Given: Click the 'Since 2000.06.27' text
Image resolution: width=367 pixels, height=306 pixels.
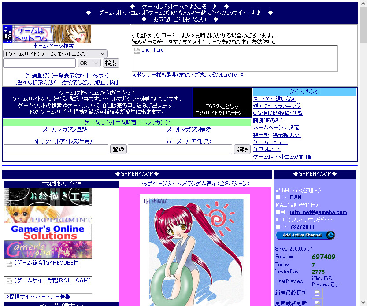Looking at the screenshot, I should [x=293, y=249].
